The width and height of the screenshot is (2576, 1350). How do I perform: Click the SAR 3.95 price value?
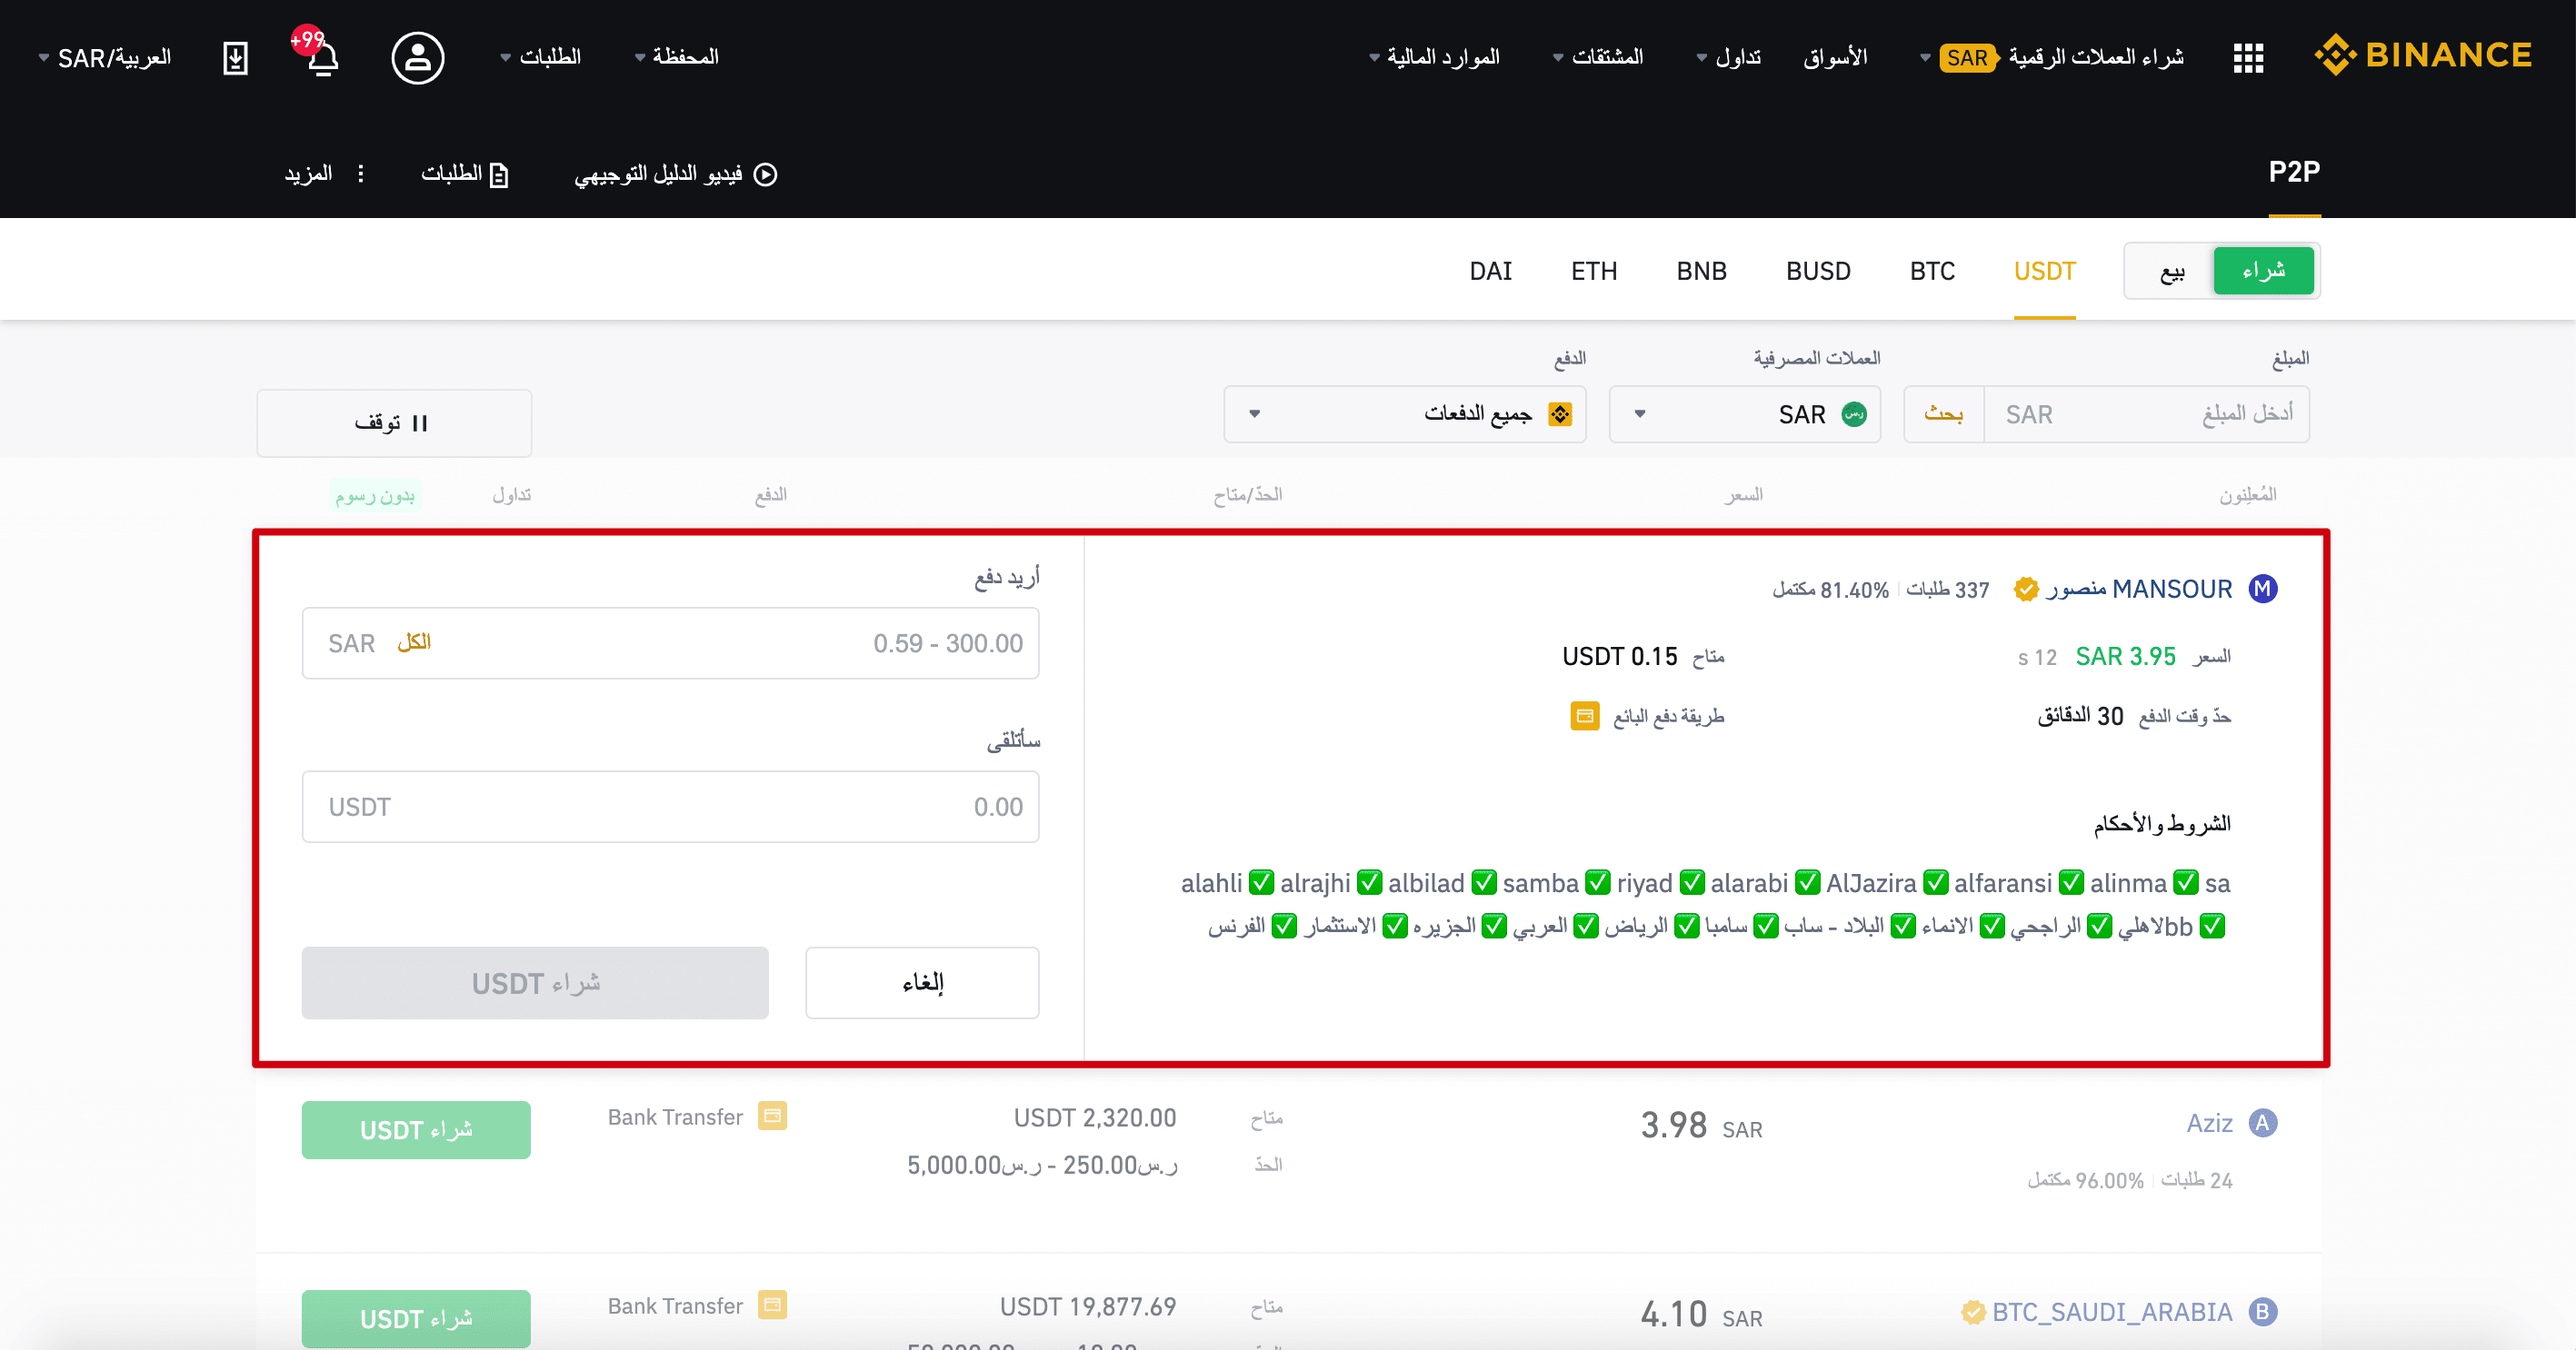[x=2125, y=657]
